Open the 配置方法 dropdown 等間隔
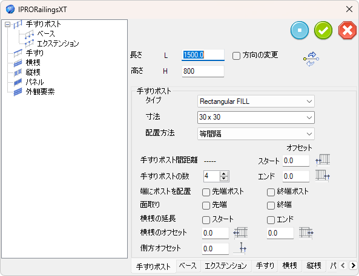Image resolution: width=359 pixels, height=276 pixels. point(255,133)
